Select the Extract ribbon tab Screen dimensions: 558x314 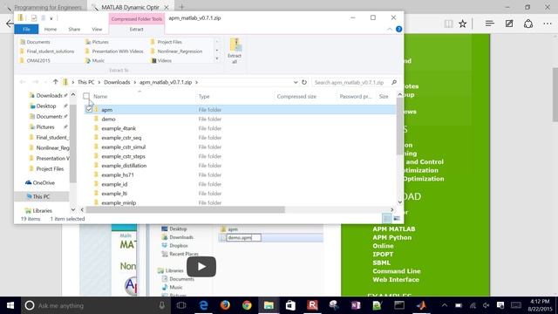pyautogui.click(x=136, y=29)
